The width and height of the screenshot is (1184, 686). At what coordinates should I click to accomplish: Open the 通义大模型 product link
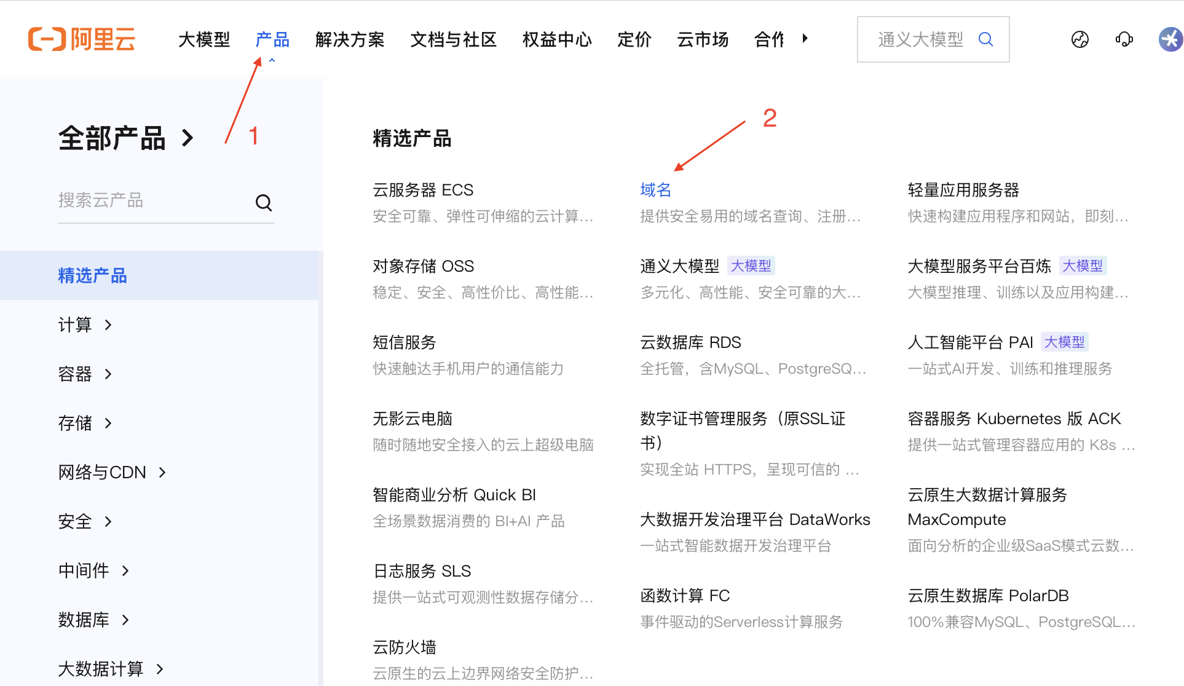pyautogui.click(x=679, y=266)
